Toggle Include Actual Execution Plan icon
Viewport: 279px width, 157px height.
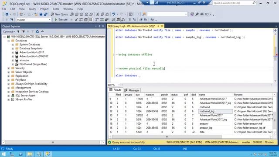(x=97, y=20)
